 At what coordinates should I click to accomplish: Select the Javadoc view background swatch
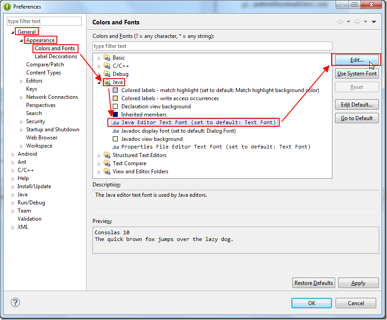click(115, 139)
